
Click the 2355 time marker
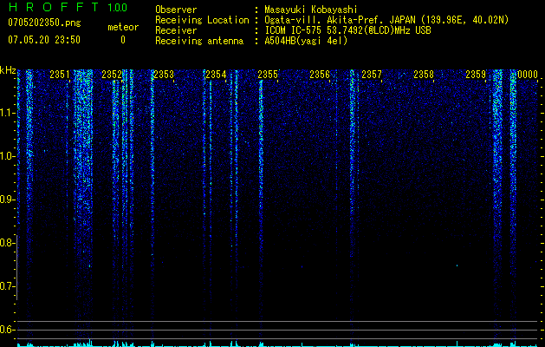pyautogui.click(x=268, y=75)
